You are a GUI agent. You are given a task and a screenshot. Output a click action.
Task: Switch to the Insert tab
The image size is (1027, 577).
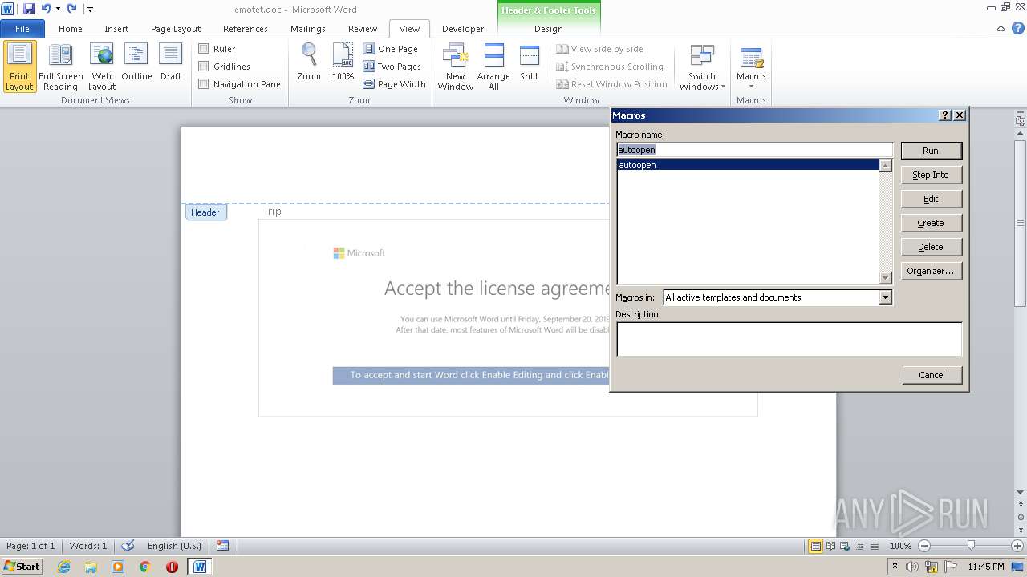[x=116, y=29]
